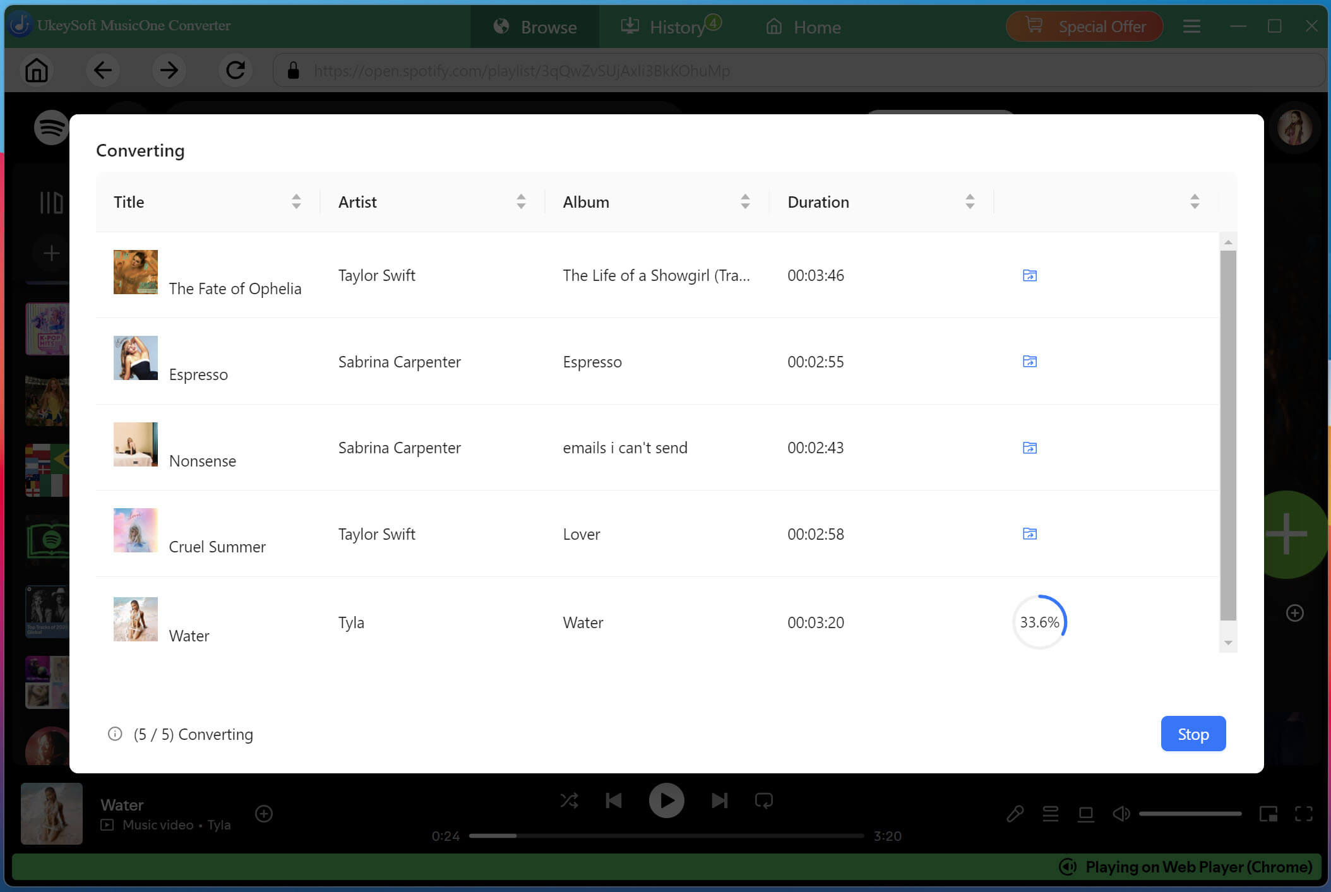Toggle repeat in the Spotify player
Image resolution: width=1331 pixels, height=892 pixels.
(764, 800)
